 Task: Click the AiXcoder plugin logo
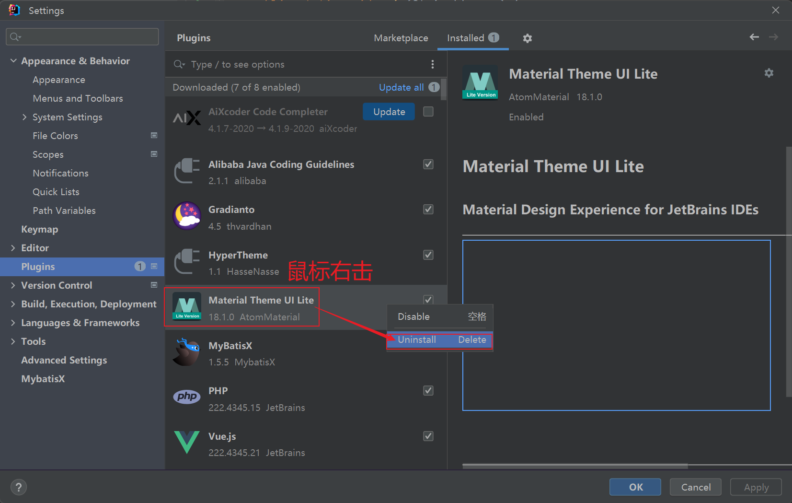click(x=187, y=117)
